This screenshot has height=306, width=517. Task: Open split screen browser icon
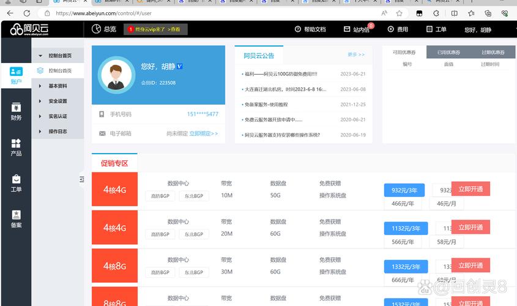(454, 13)
